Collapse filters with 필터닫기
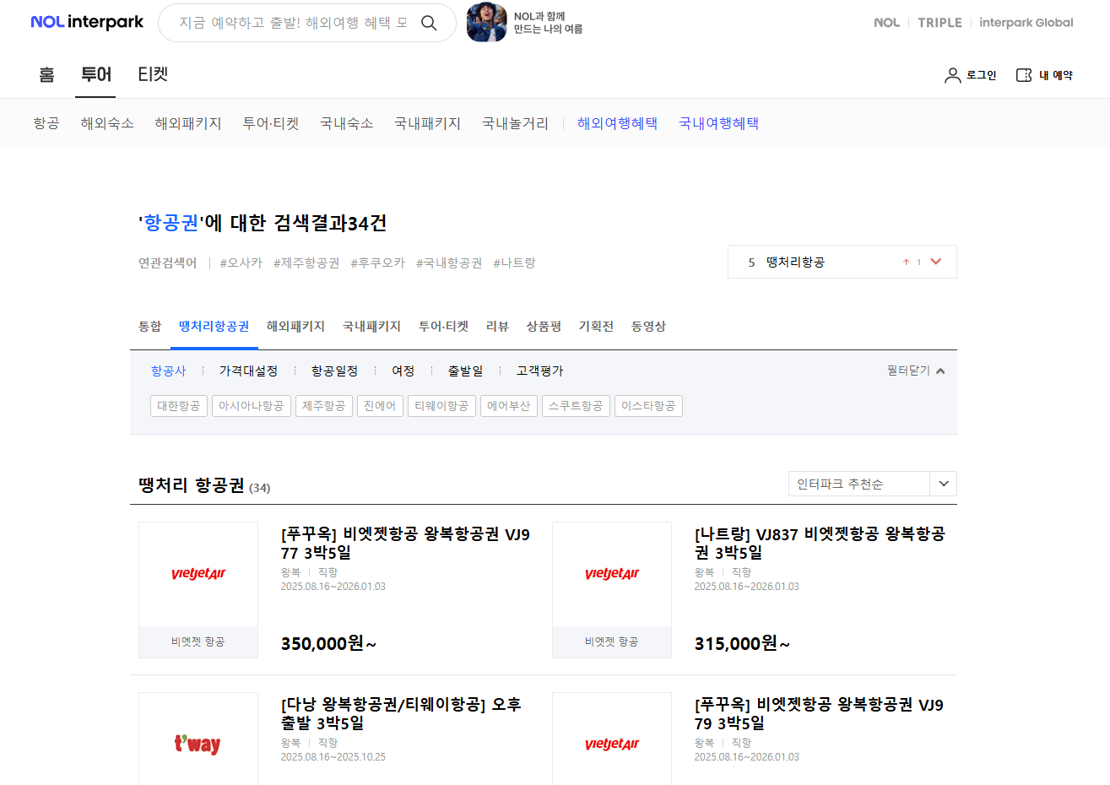This screenshot has height=785, width=1110. point(916,371)
